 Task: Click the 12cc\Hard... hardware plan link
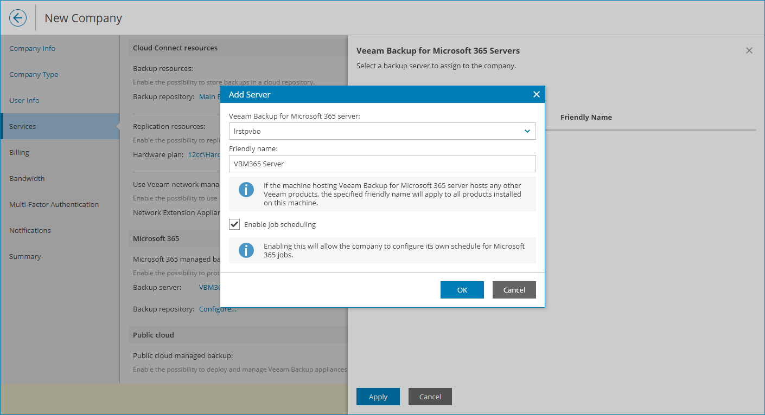tap(203, 154)
